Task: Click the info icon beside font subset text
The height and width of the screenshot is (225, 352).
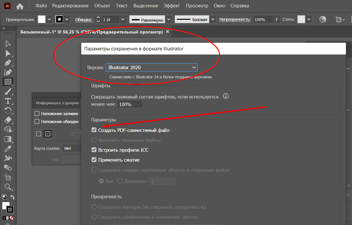Action: [x=226, y=96]
